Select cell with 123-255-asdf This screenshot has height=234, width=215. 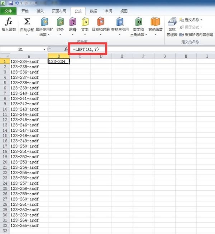pyautogui.click(x=29, y=172)
